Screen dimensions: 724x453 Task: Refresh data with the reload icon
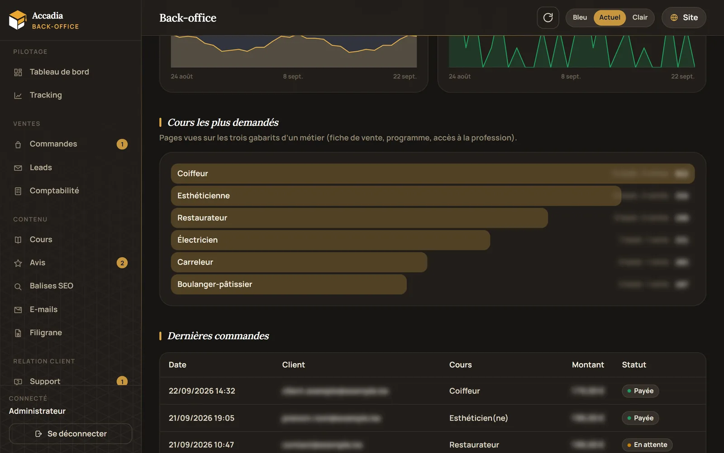coord(548,18)
